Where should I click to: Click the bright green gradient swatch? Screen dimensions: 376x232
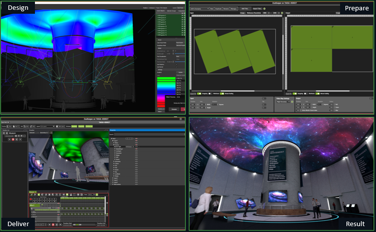(x=166, y=78)
